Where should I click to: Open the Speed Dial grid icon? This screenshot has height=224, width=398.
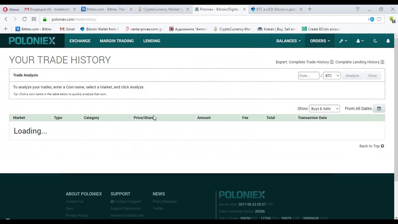(x=34, y=19)
